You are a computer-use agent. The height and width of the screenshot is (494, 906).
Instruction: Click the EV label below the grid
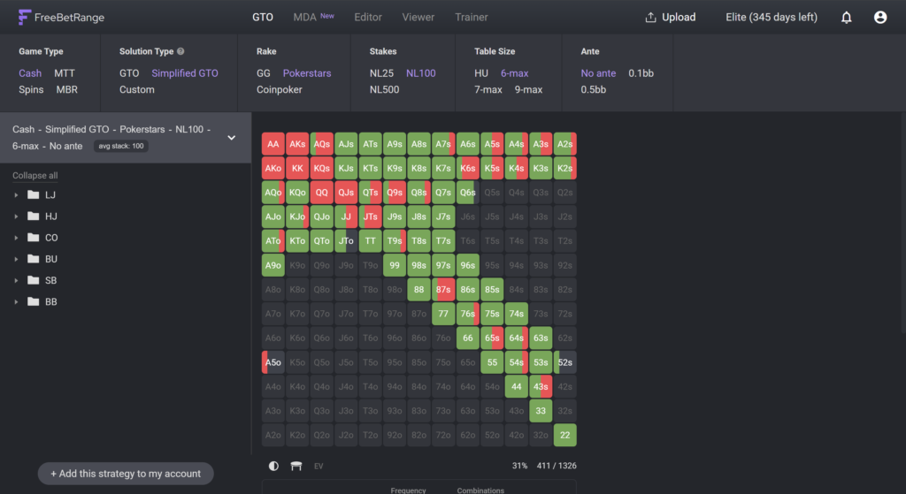319,467
